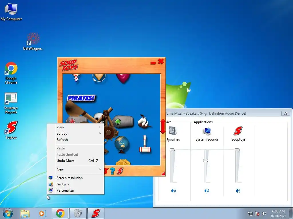Click the Souptoys volume slider handle
Viewport: 293px width, 219px height.
click(237, 150)
